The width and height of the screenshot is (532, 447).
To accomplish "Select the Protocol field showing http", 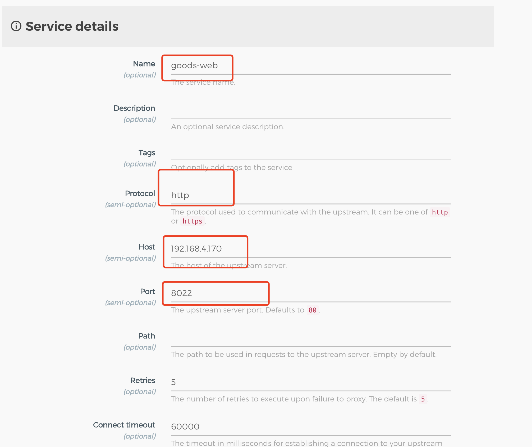I will coord(311,195).
